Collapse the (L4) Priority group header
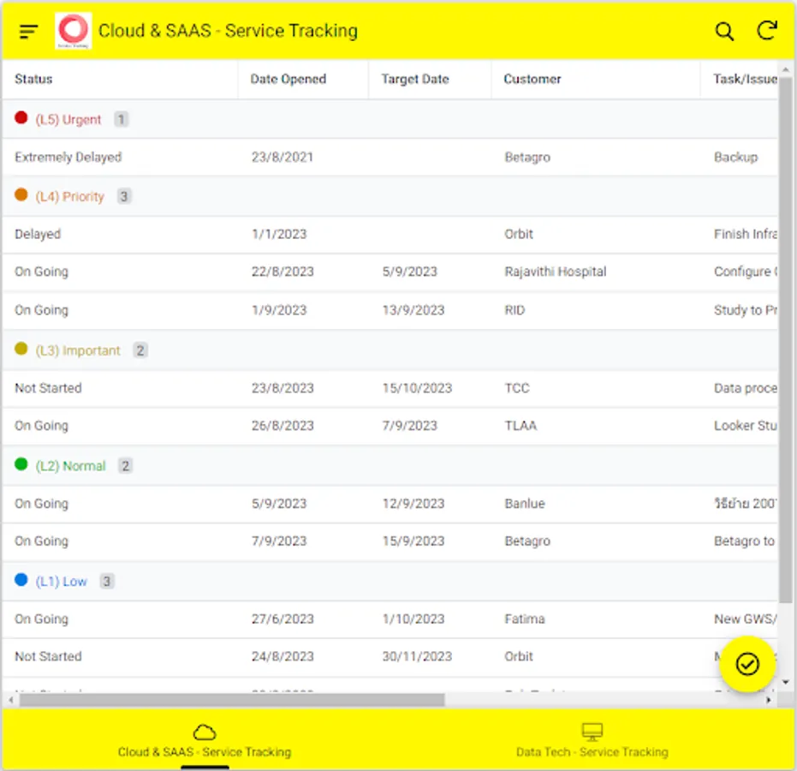The image size is (797, 771). point(390,196)
